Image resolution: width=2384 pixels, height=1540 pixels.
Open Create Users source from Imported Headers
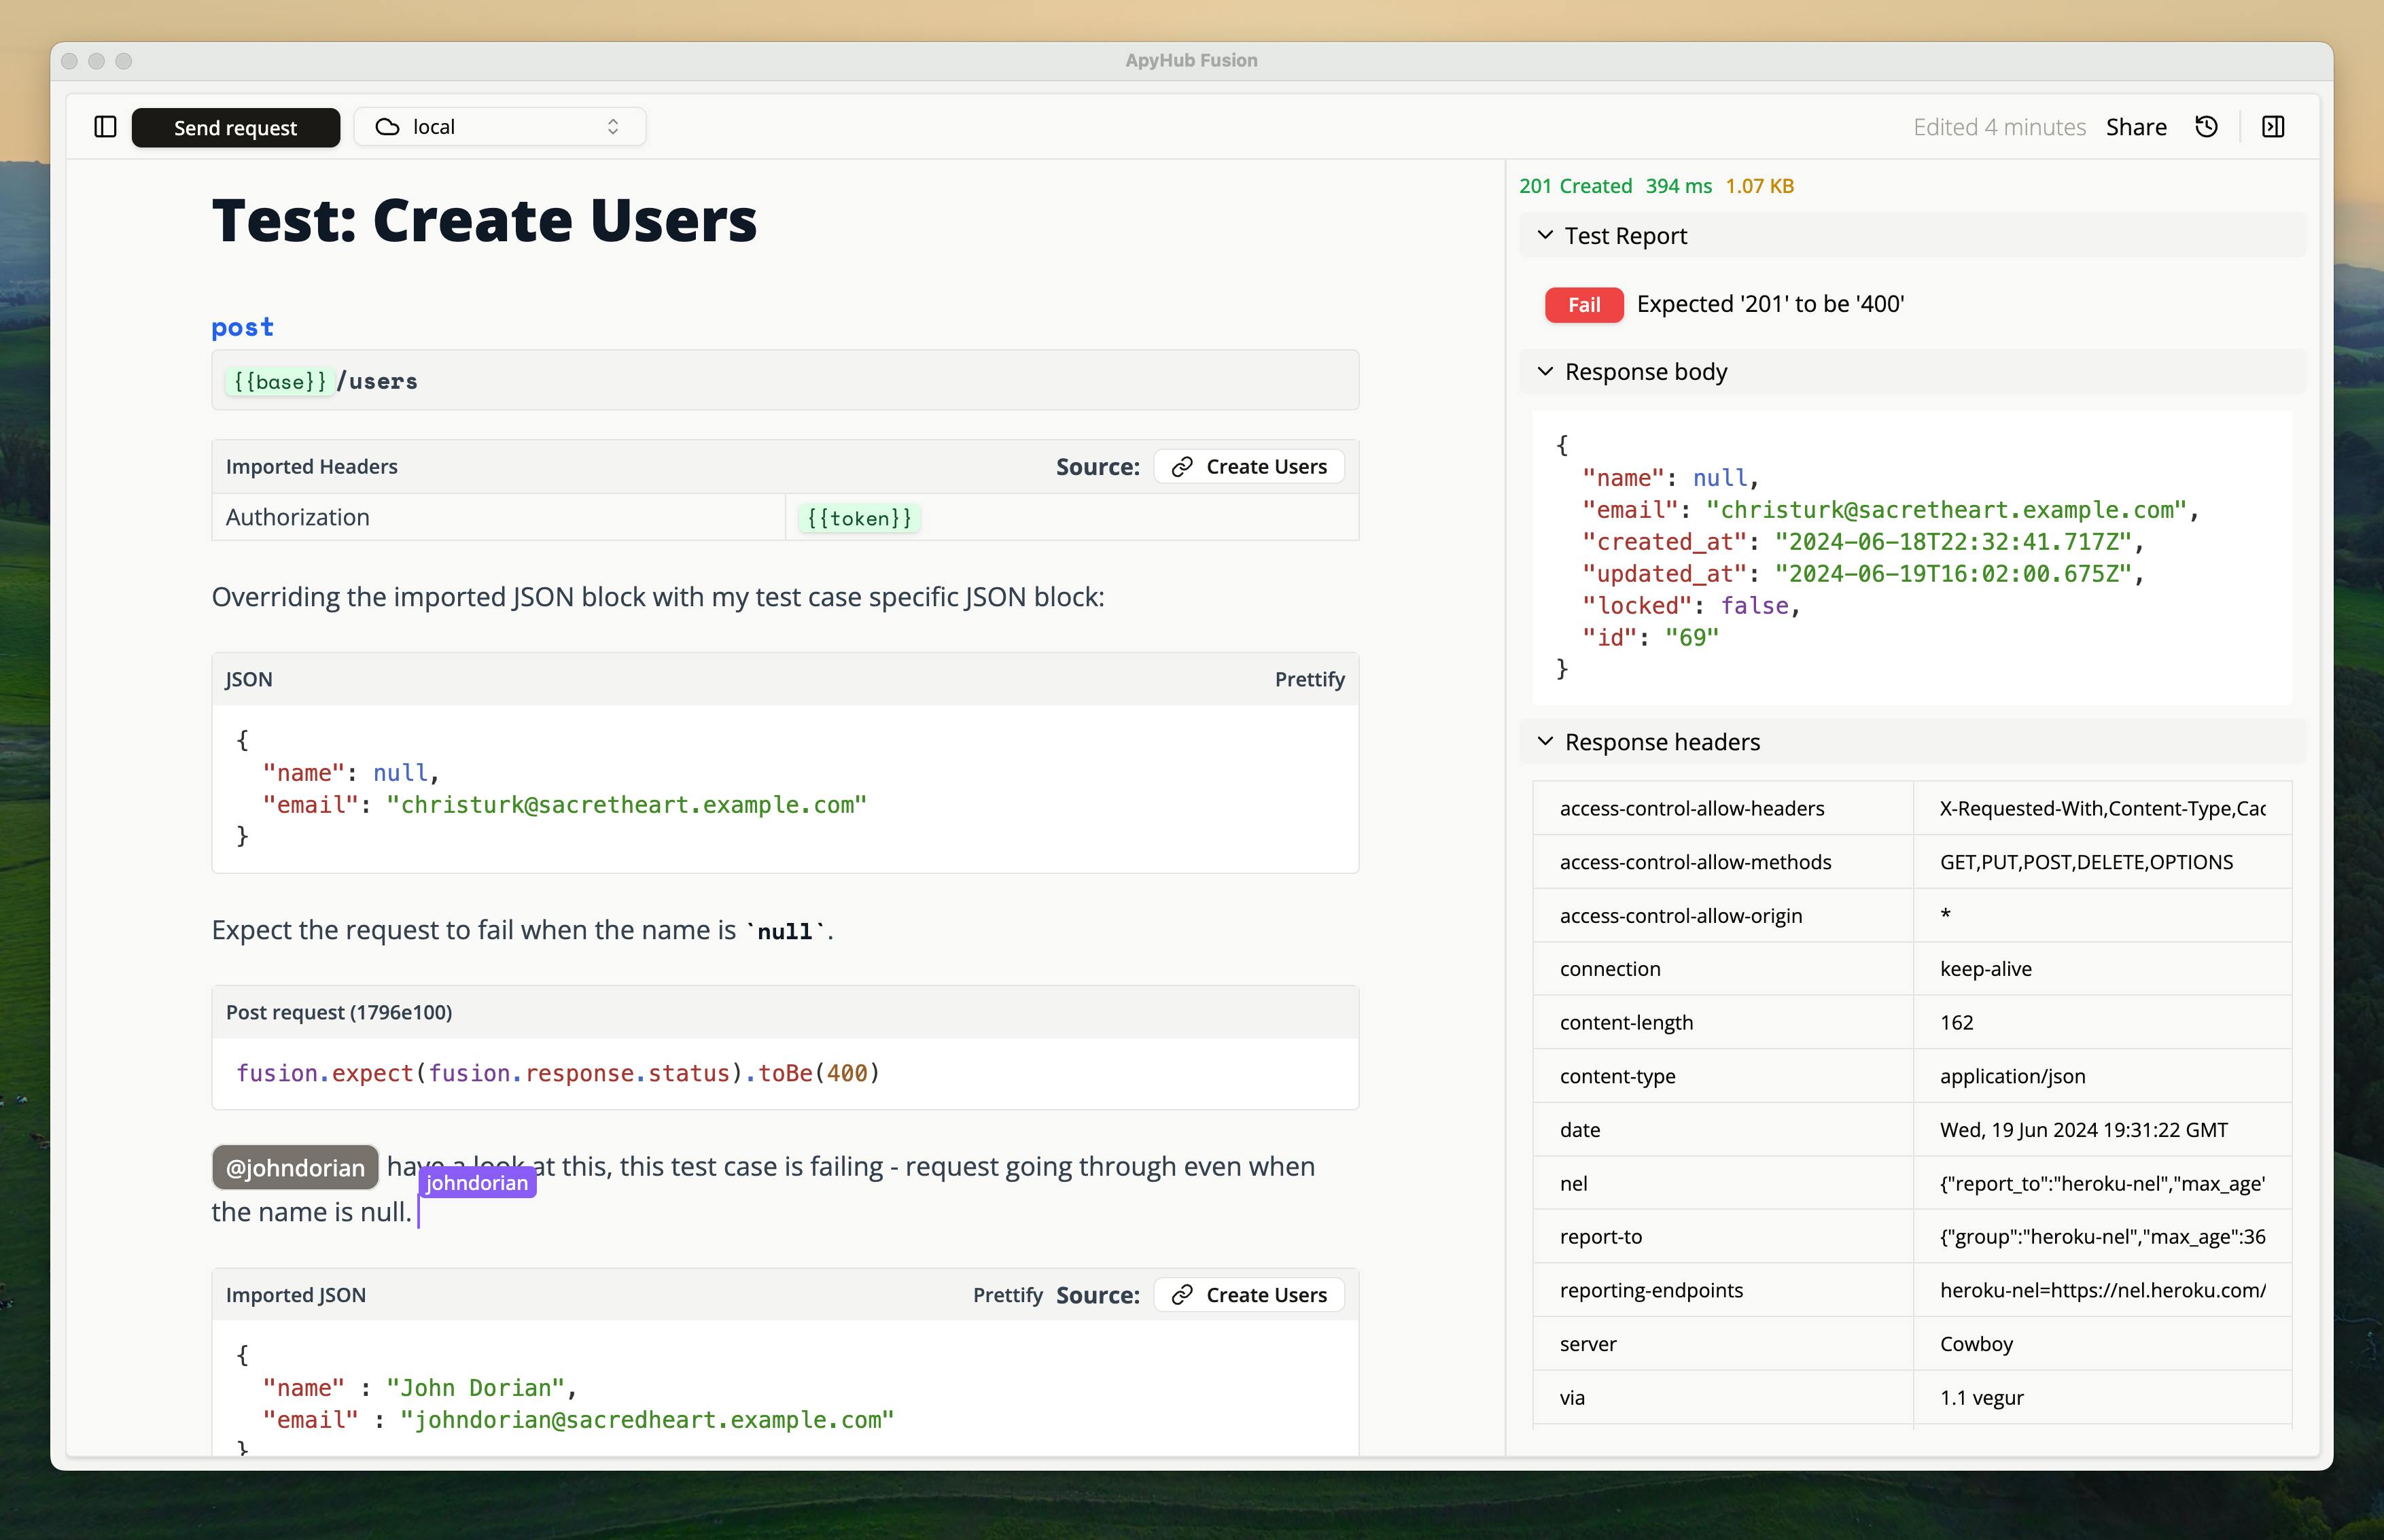1249,467
